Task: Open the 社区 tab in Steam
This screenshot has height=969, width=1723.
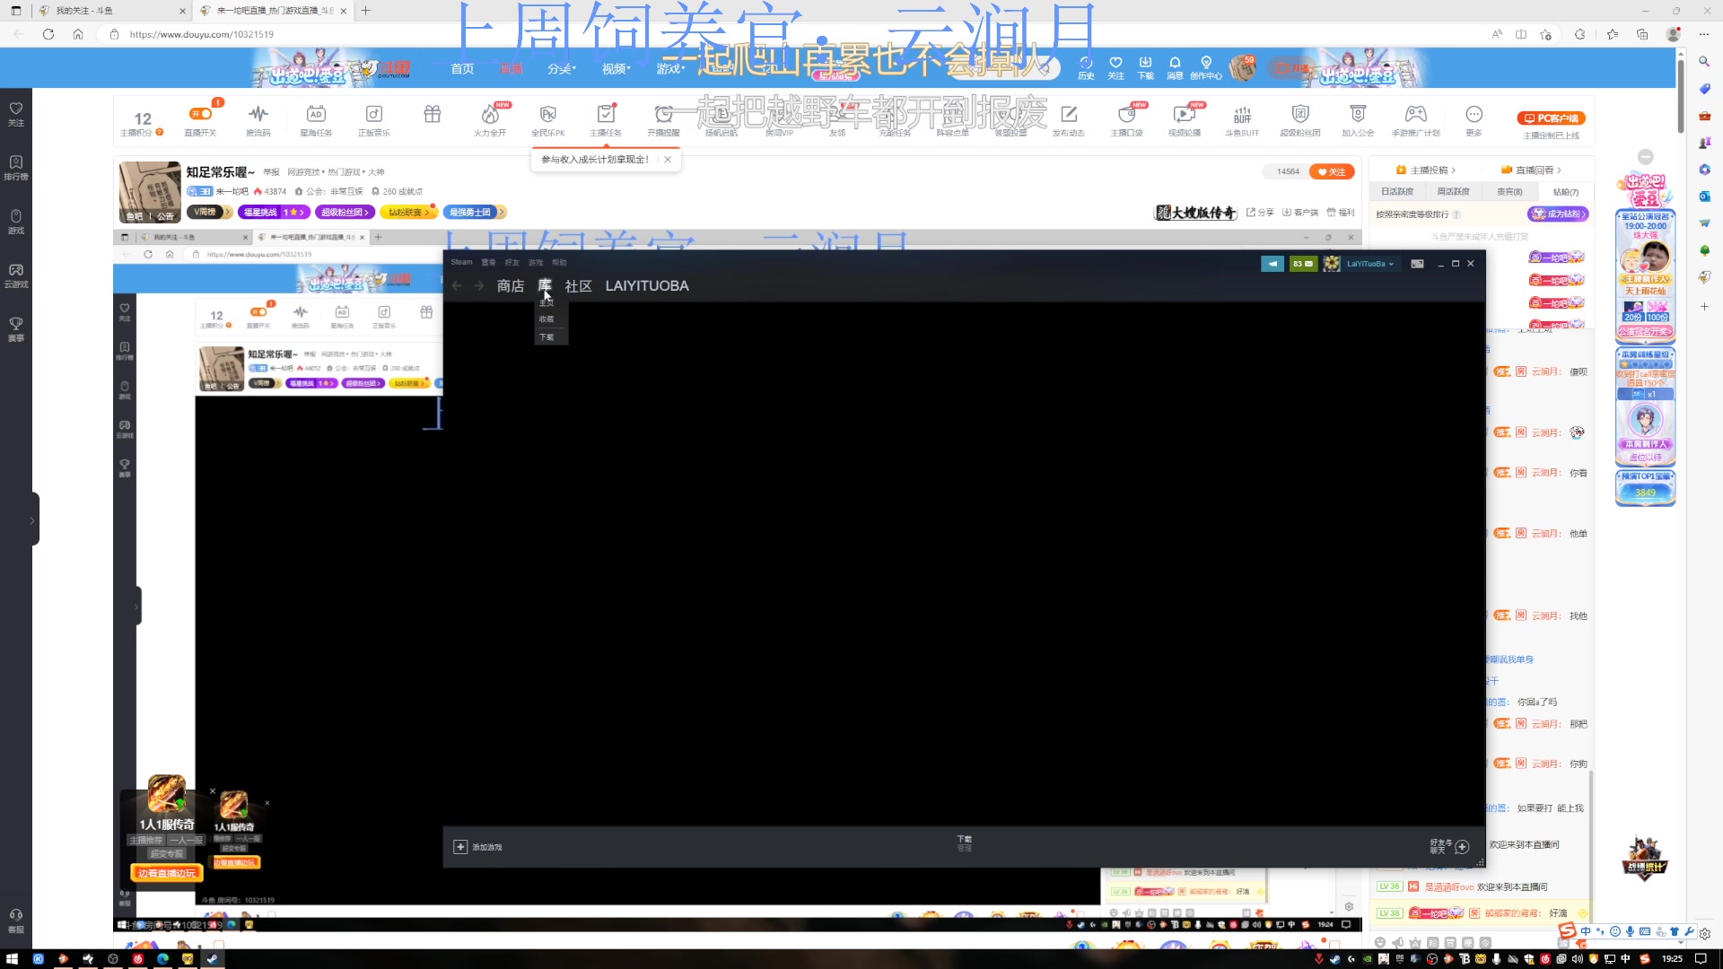Action: coord(579,286)
